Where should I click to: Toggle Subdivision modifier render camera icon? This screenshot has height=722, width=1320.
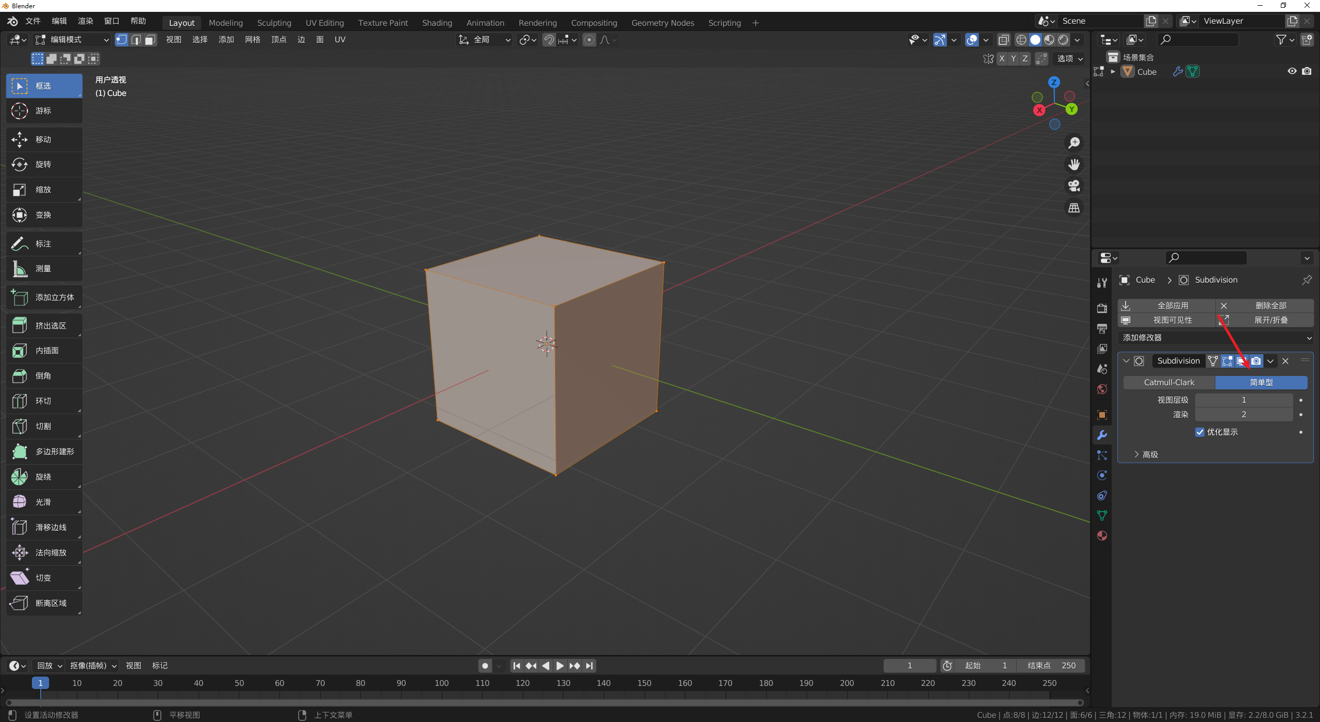tap(1256, 361)
